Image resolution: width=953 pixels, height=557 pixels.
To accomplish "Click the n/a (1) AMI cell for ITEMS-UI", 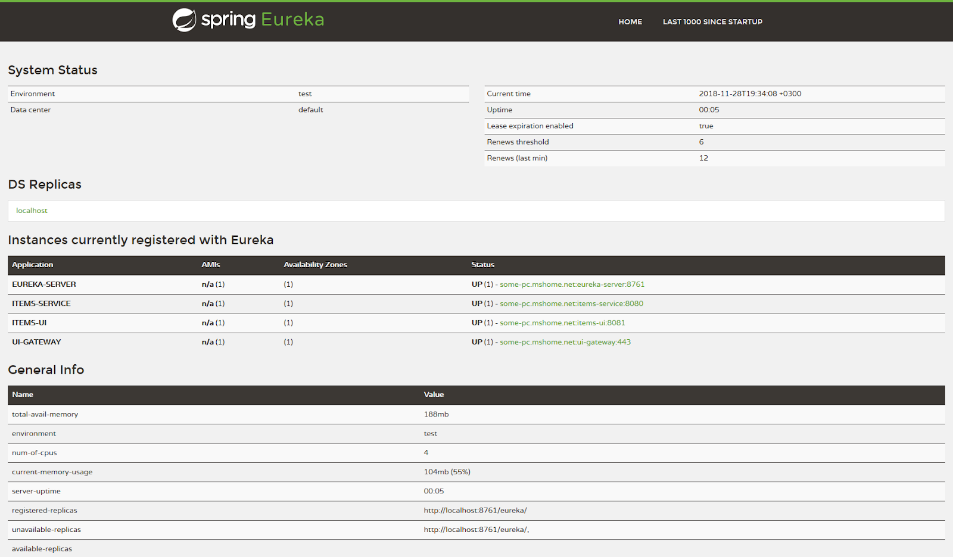I will (x=213, y=323).
